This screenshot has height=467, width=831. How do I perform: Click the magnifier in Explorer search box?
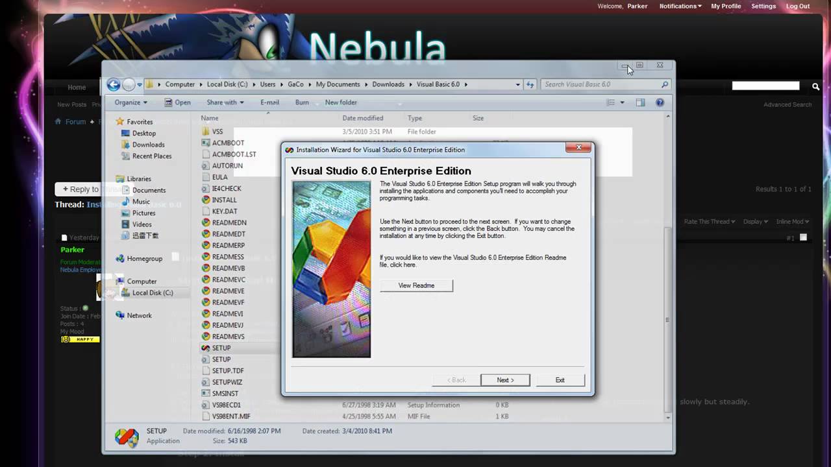(x=665, y=84)
